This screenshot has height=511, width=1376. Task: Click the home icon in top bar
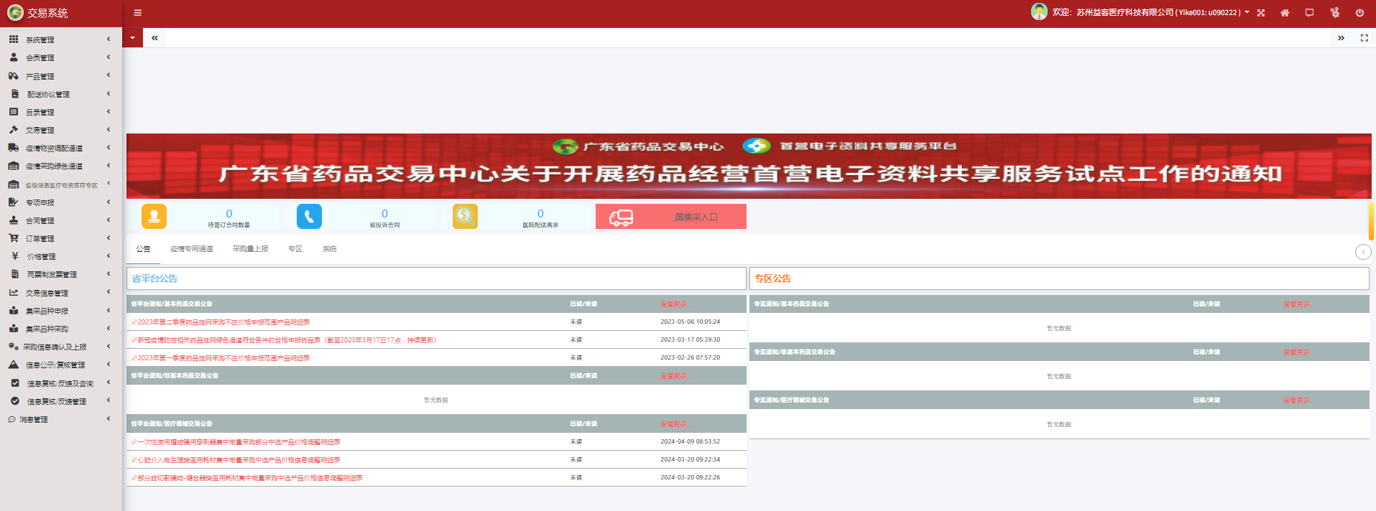[x=1285, y=13]
